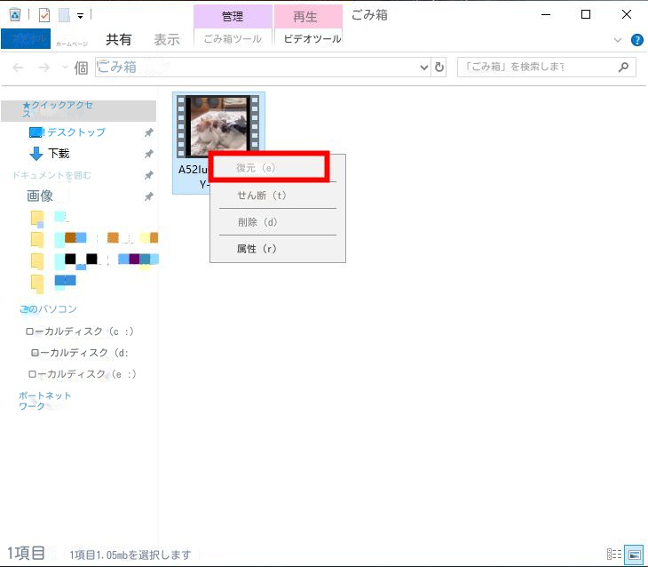Click the pin icon beside ドキュメント
Screen dimensions: 648x567
tap(149, 175)
